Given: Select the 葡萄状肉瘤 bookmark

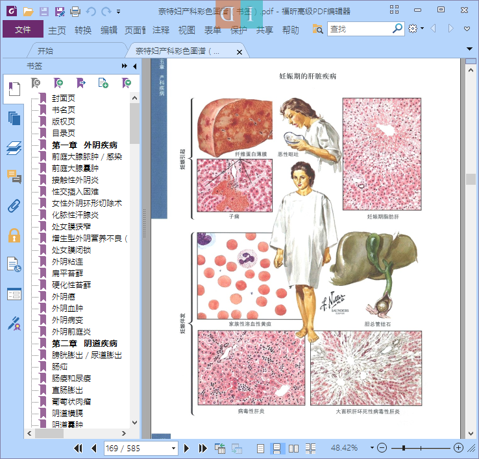Looking at the screenshot, I should click(x=71, y=402).
